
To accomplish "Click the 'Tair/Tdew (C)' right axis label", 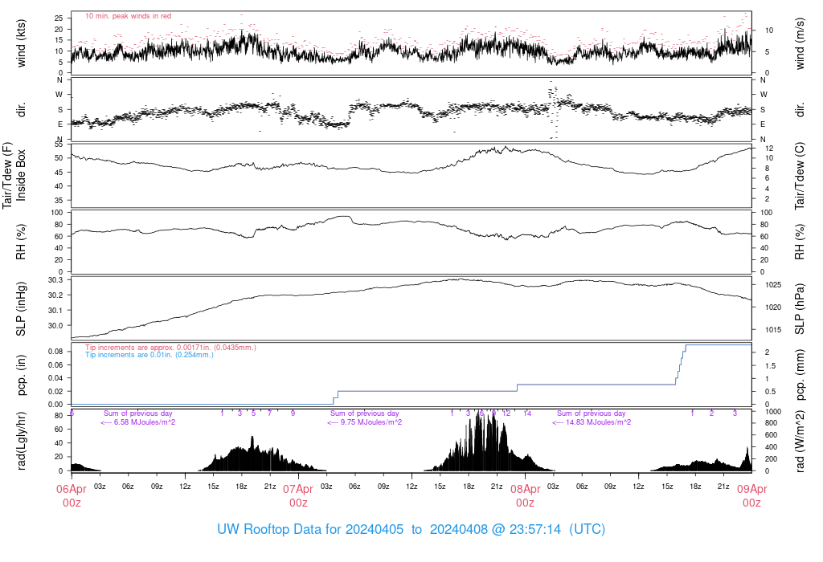I will (x=800, y=176).
